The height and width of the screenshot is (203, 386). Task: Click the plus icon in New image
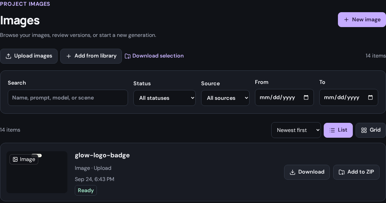pyautogui.click(x=346, y=20)
